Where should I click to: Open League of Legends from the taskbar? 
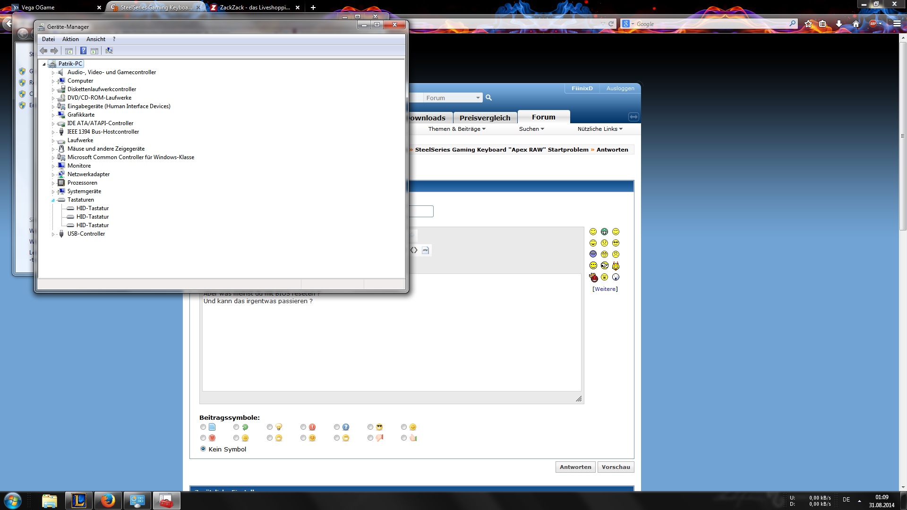click(x=78, y=501)
